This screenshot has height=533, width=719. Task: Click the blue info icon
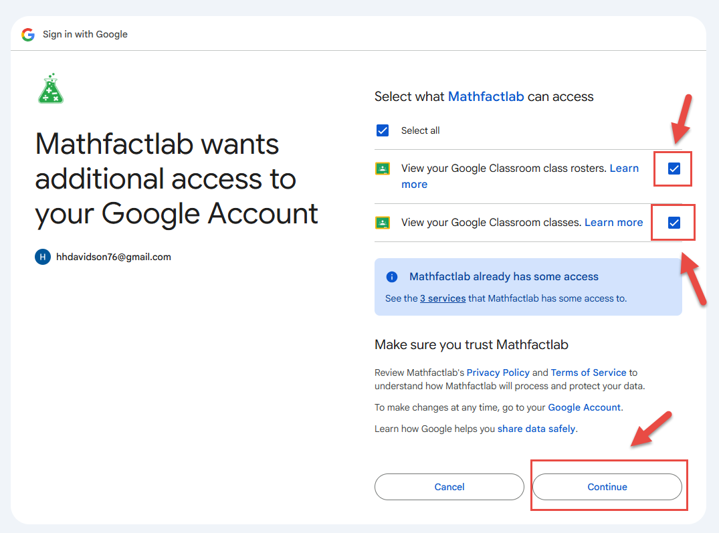(x=393, y=277)
